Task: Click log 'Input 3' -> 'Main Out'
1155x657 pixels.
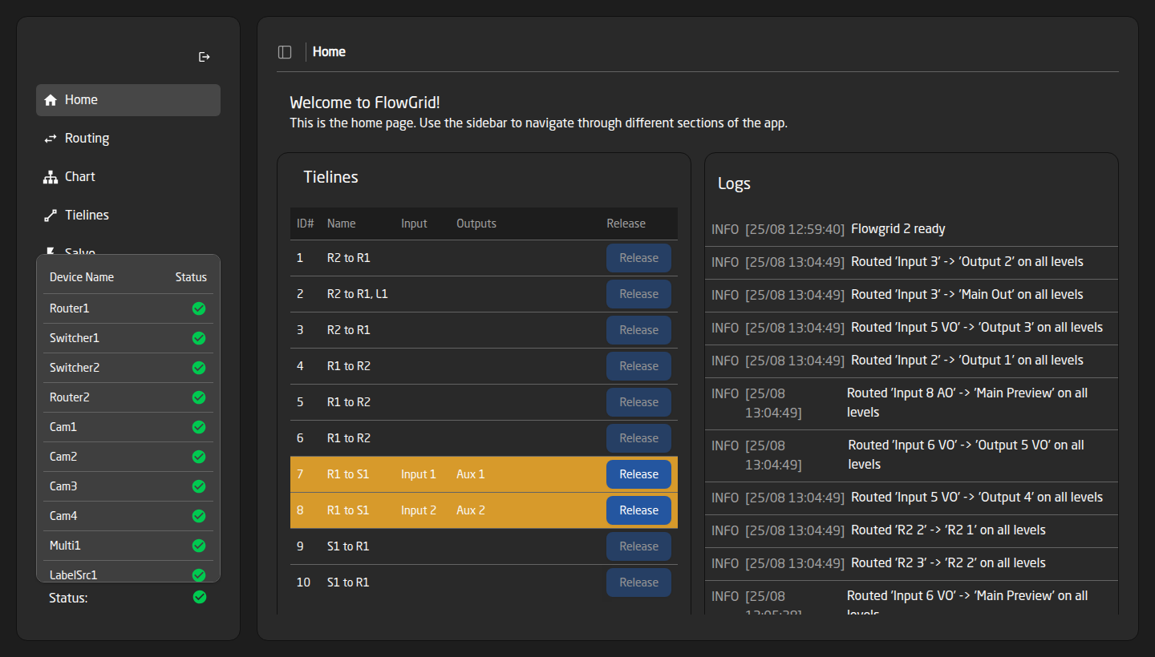Action: coord(911,296)
